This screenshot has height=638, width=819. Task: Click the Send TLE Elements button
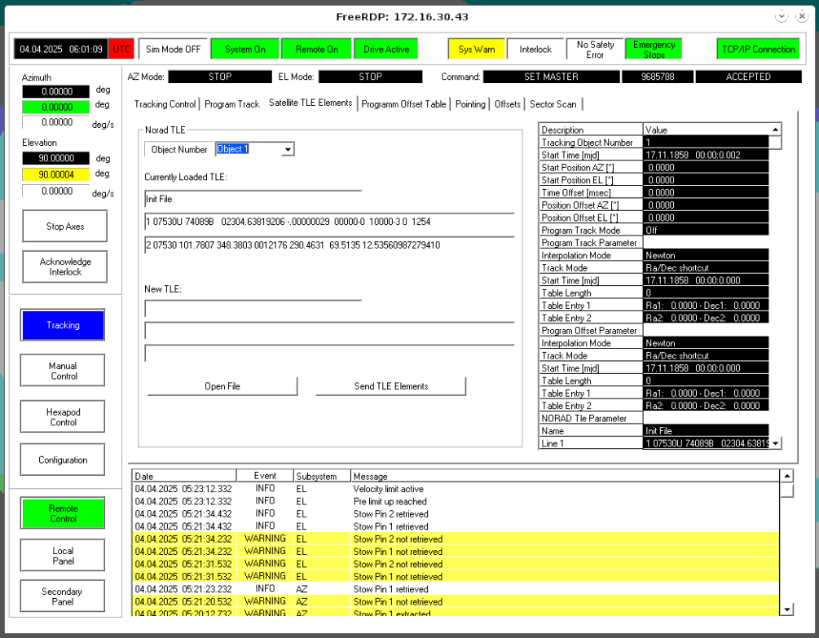pyautogui.click(x=390, y=386)
